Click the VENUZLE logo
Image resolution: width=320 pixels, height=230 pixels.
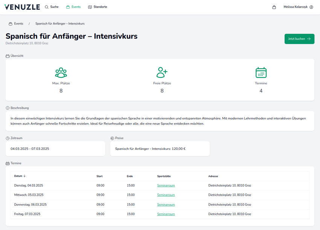point(22,6)
